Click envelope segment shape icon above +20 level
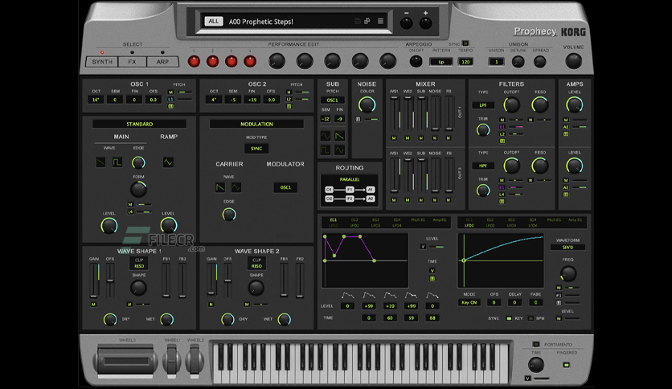672x389 pixels. coord(390,295)
